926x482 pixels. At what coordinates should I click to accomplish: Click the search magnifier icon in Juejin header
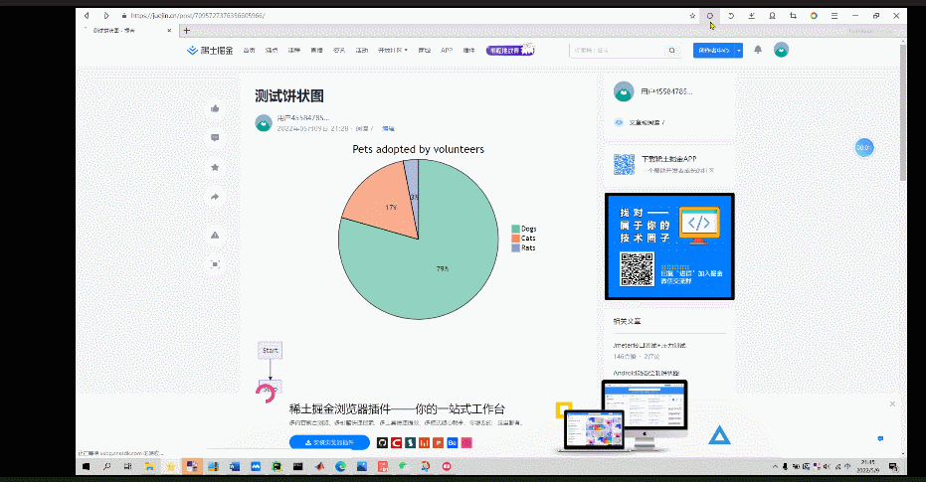pyautogui.click(x=672, y=51)
